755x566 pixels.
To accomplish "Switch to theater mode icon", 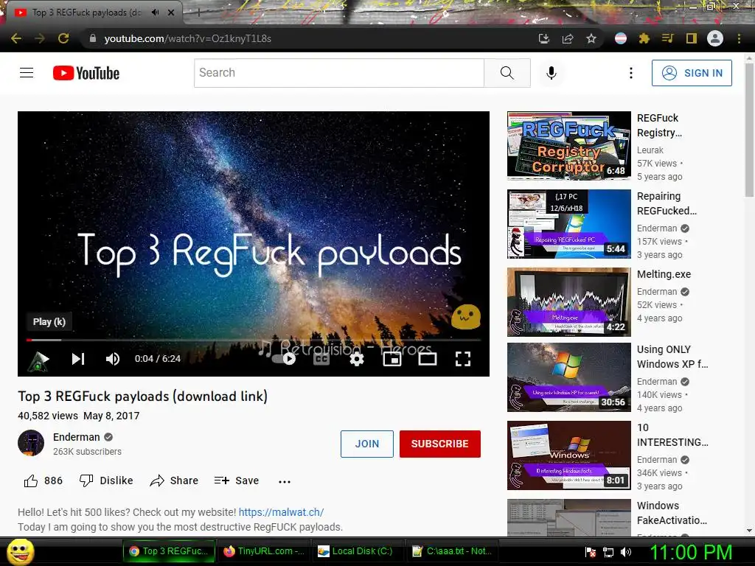I will 428,359.
